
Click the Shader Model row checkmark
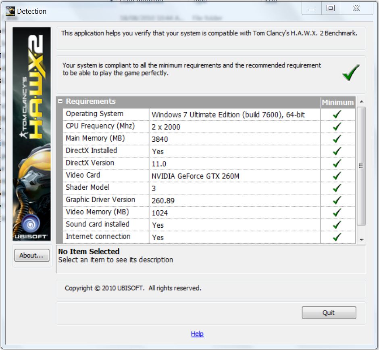click(x=337, y=188)
